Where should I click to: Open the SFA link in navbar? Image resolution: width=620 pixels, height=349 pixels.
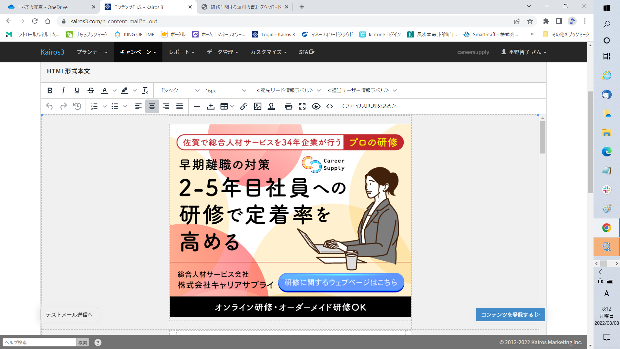tap(307, 52)
